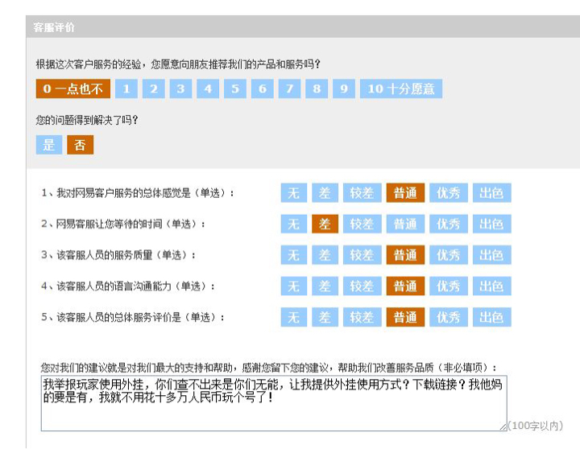Choose recommendation score 5

(234, 89)
